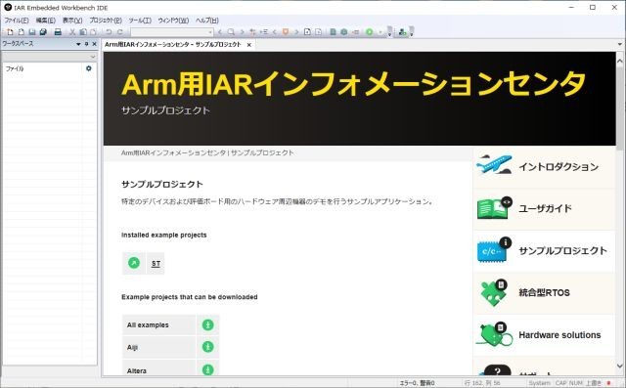Open the ツール(T) menu
This screenshot has height=388, width=626.
pos(140,21)
